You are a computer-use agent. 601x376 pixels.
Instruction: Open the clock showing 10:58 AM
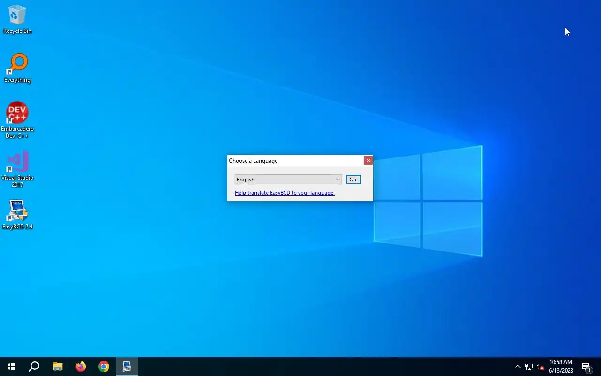[x=561, y=367]
